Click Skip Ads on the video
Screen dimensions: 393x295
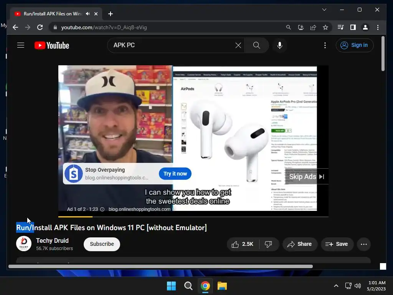307,177
